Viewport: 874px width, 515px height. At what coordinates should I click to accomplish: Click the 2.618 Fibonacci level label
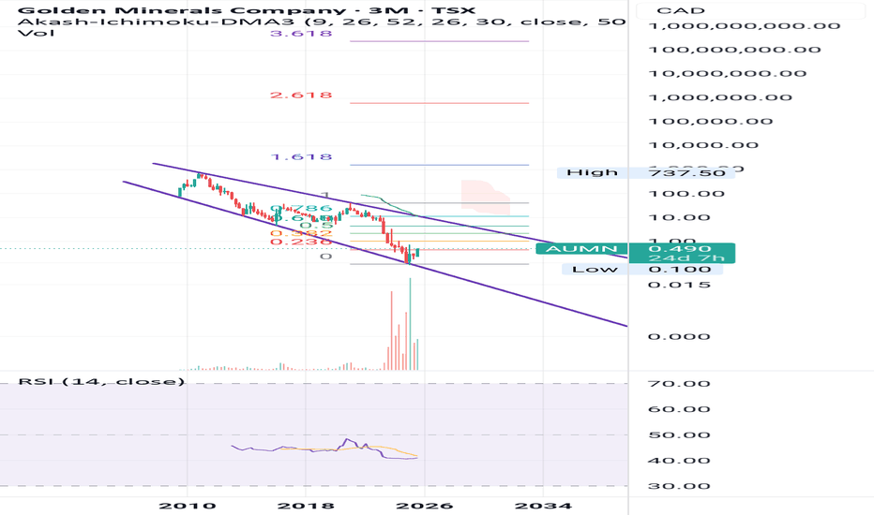(x=301, y=96)
